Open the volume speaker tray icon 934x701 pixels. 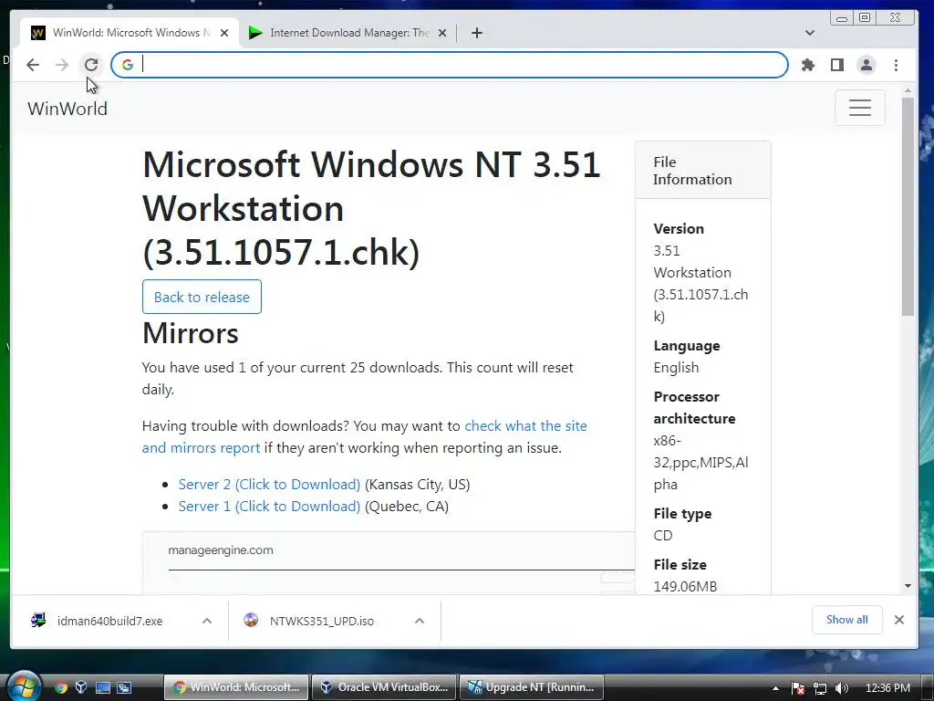tap(842, 688)
